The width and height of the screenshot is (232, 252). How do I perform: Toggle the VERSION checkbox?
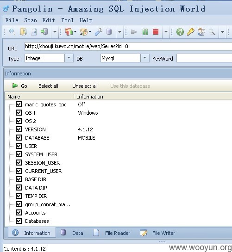[x=19, y=129]
